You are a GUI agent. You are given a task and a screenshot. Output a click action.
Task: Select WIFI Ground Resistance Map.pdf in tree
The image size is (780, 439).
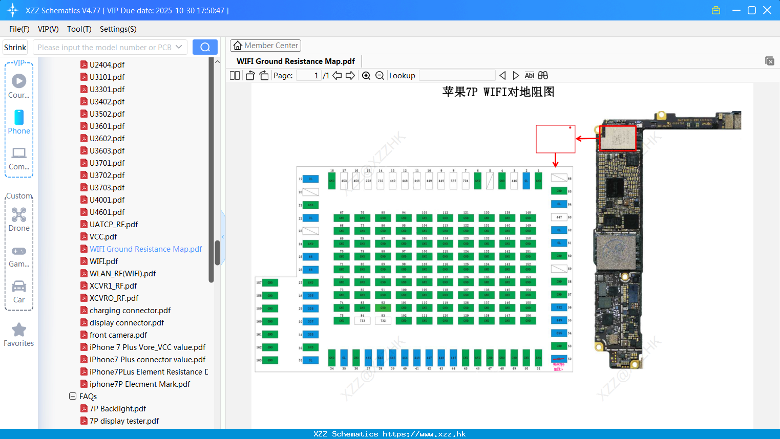[145, 249]
